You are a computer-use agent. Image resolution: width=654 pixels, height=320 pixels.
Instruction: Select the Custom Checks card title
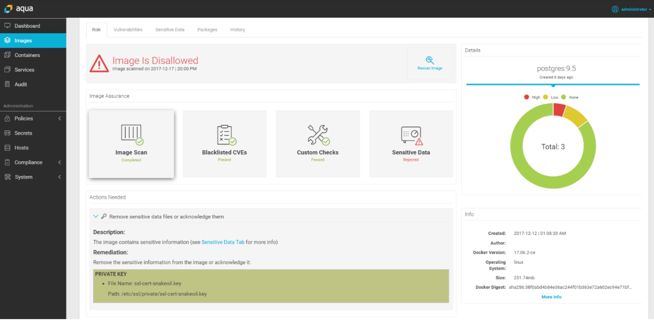318,152
